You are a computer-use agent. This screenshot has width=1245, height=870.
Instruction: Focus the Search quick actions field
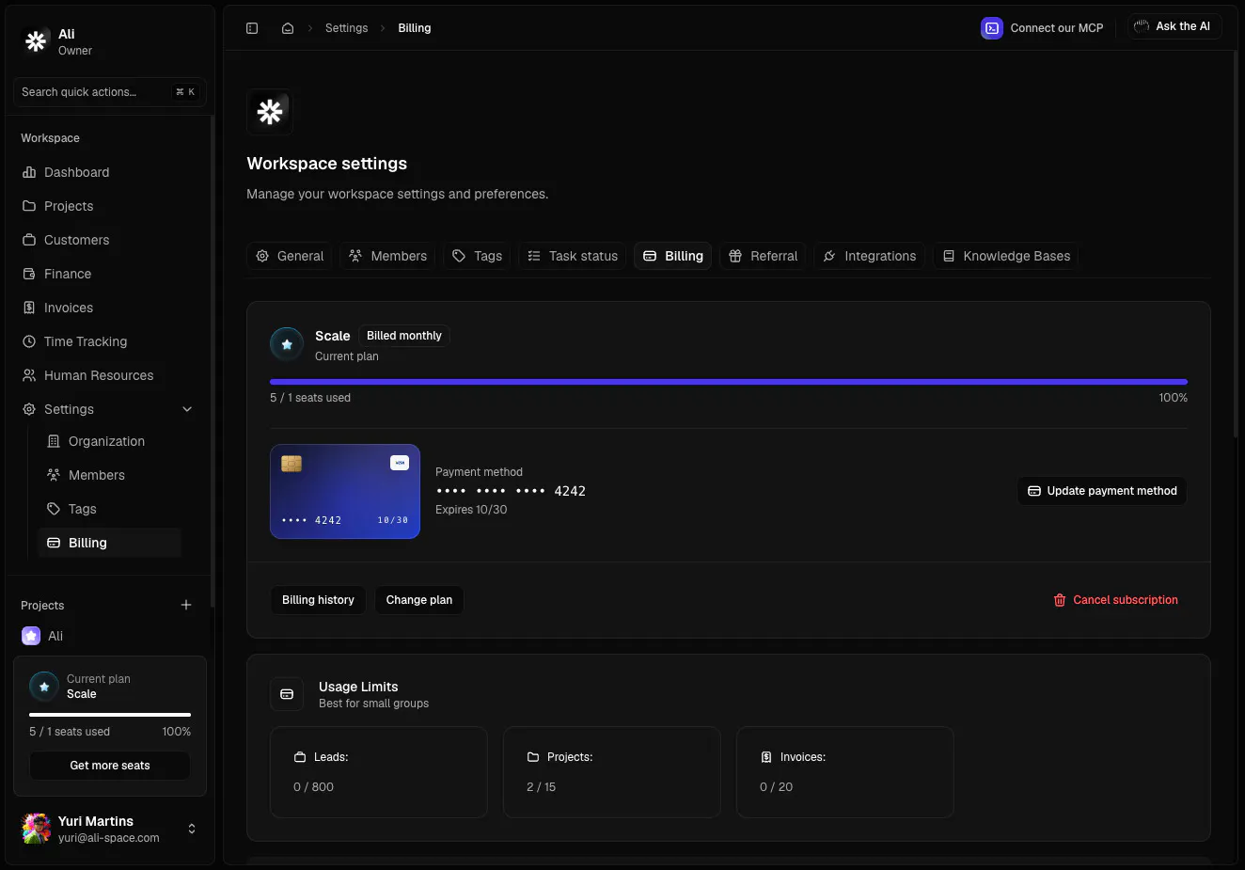click(x=110, y=92)
